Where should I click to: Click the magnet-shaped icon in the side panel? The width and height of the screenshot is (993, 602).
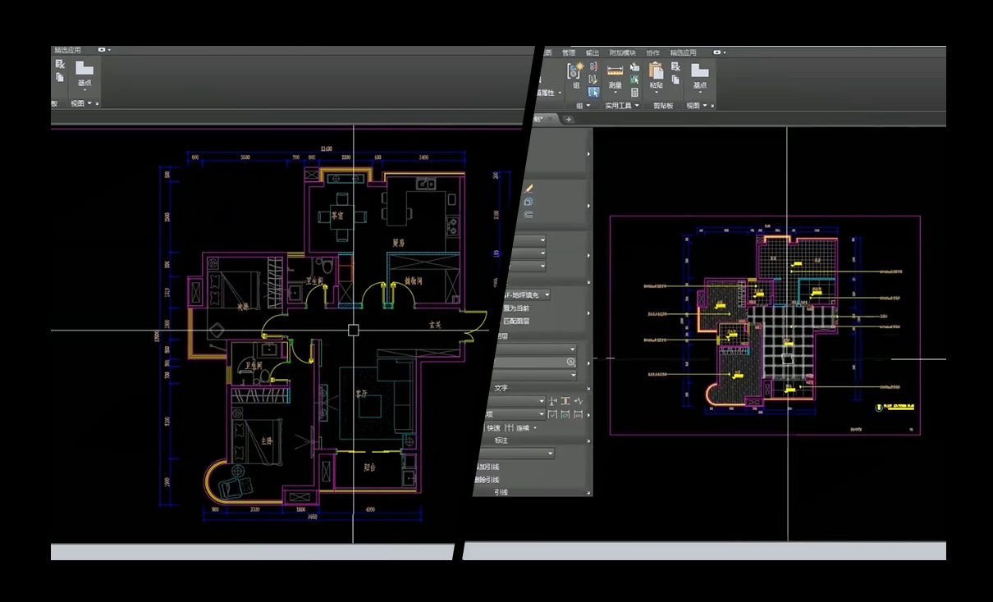pos(528,214)
